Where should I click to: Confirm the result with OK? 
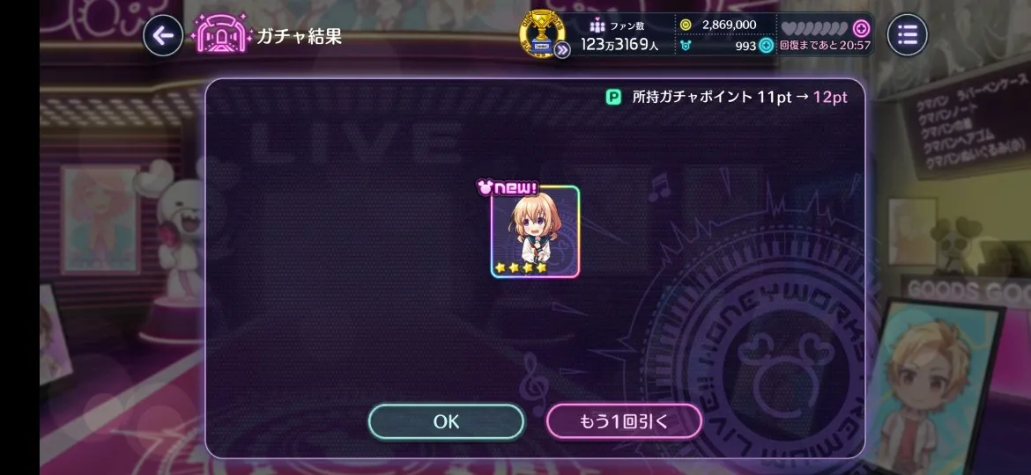click(x=447, y=421)
